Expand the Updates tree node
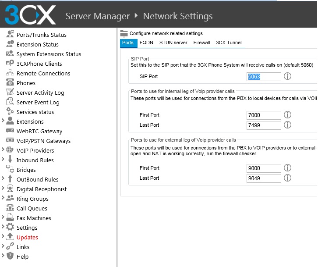 pyautogui.click(x=3, y=236)
